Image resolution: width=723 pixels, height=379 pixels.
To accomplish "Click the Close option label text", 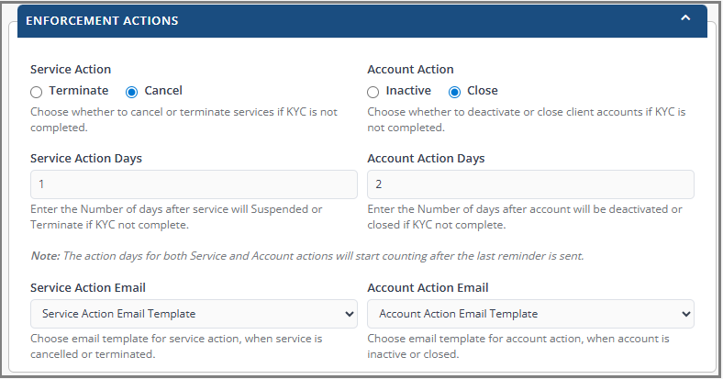I will (x=483, y=91).
